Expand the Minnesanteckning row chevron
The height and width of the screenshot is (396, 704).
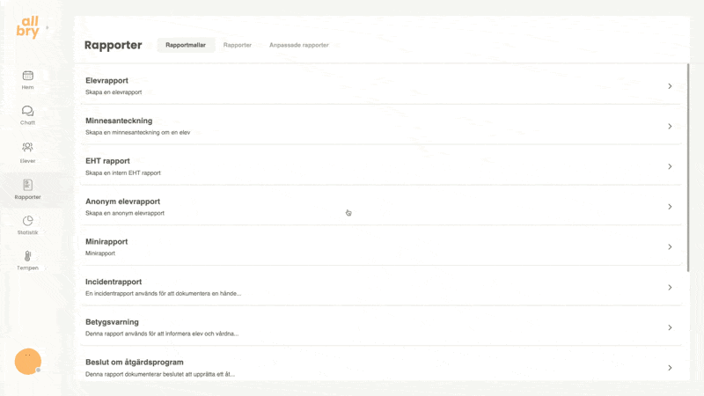pos(670,127)
